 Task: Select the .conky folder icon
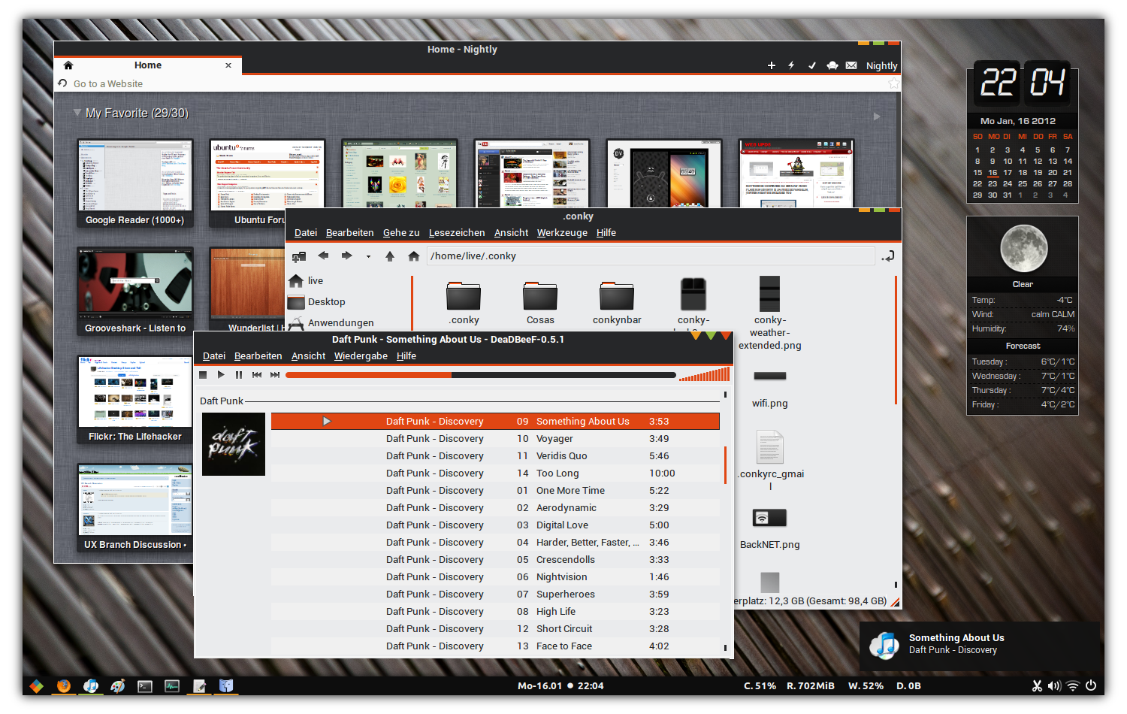(464, 296)
